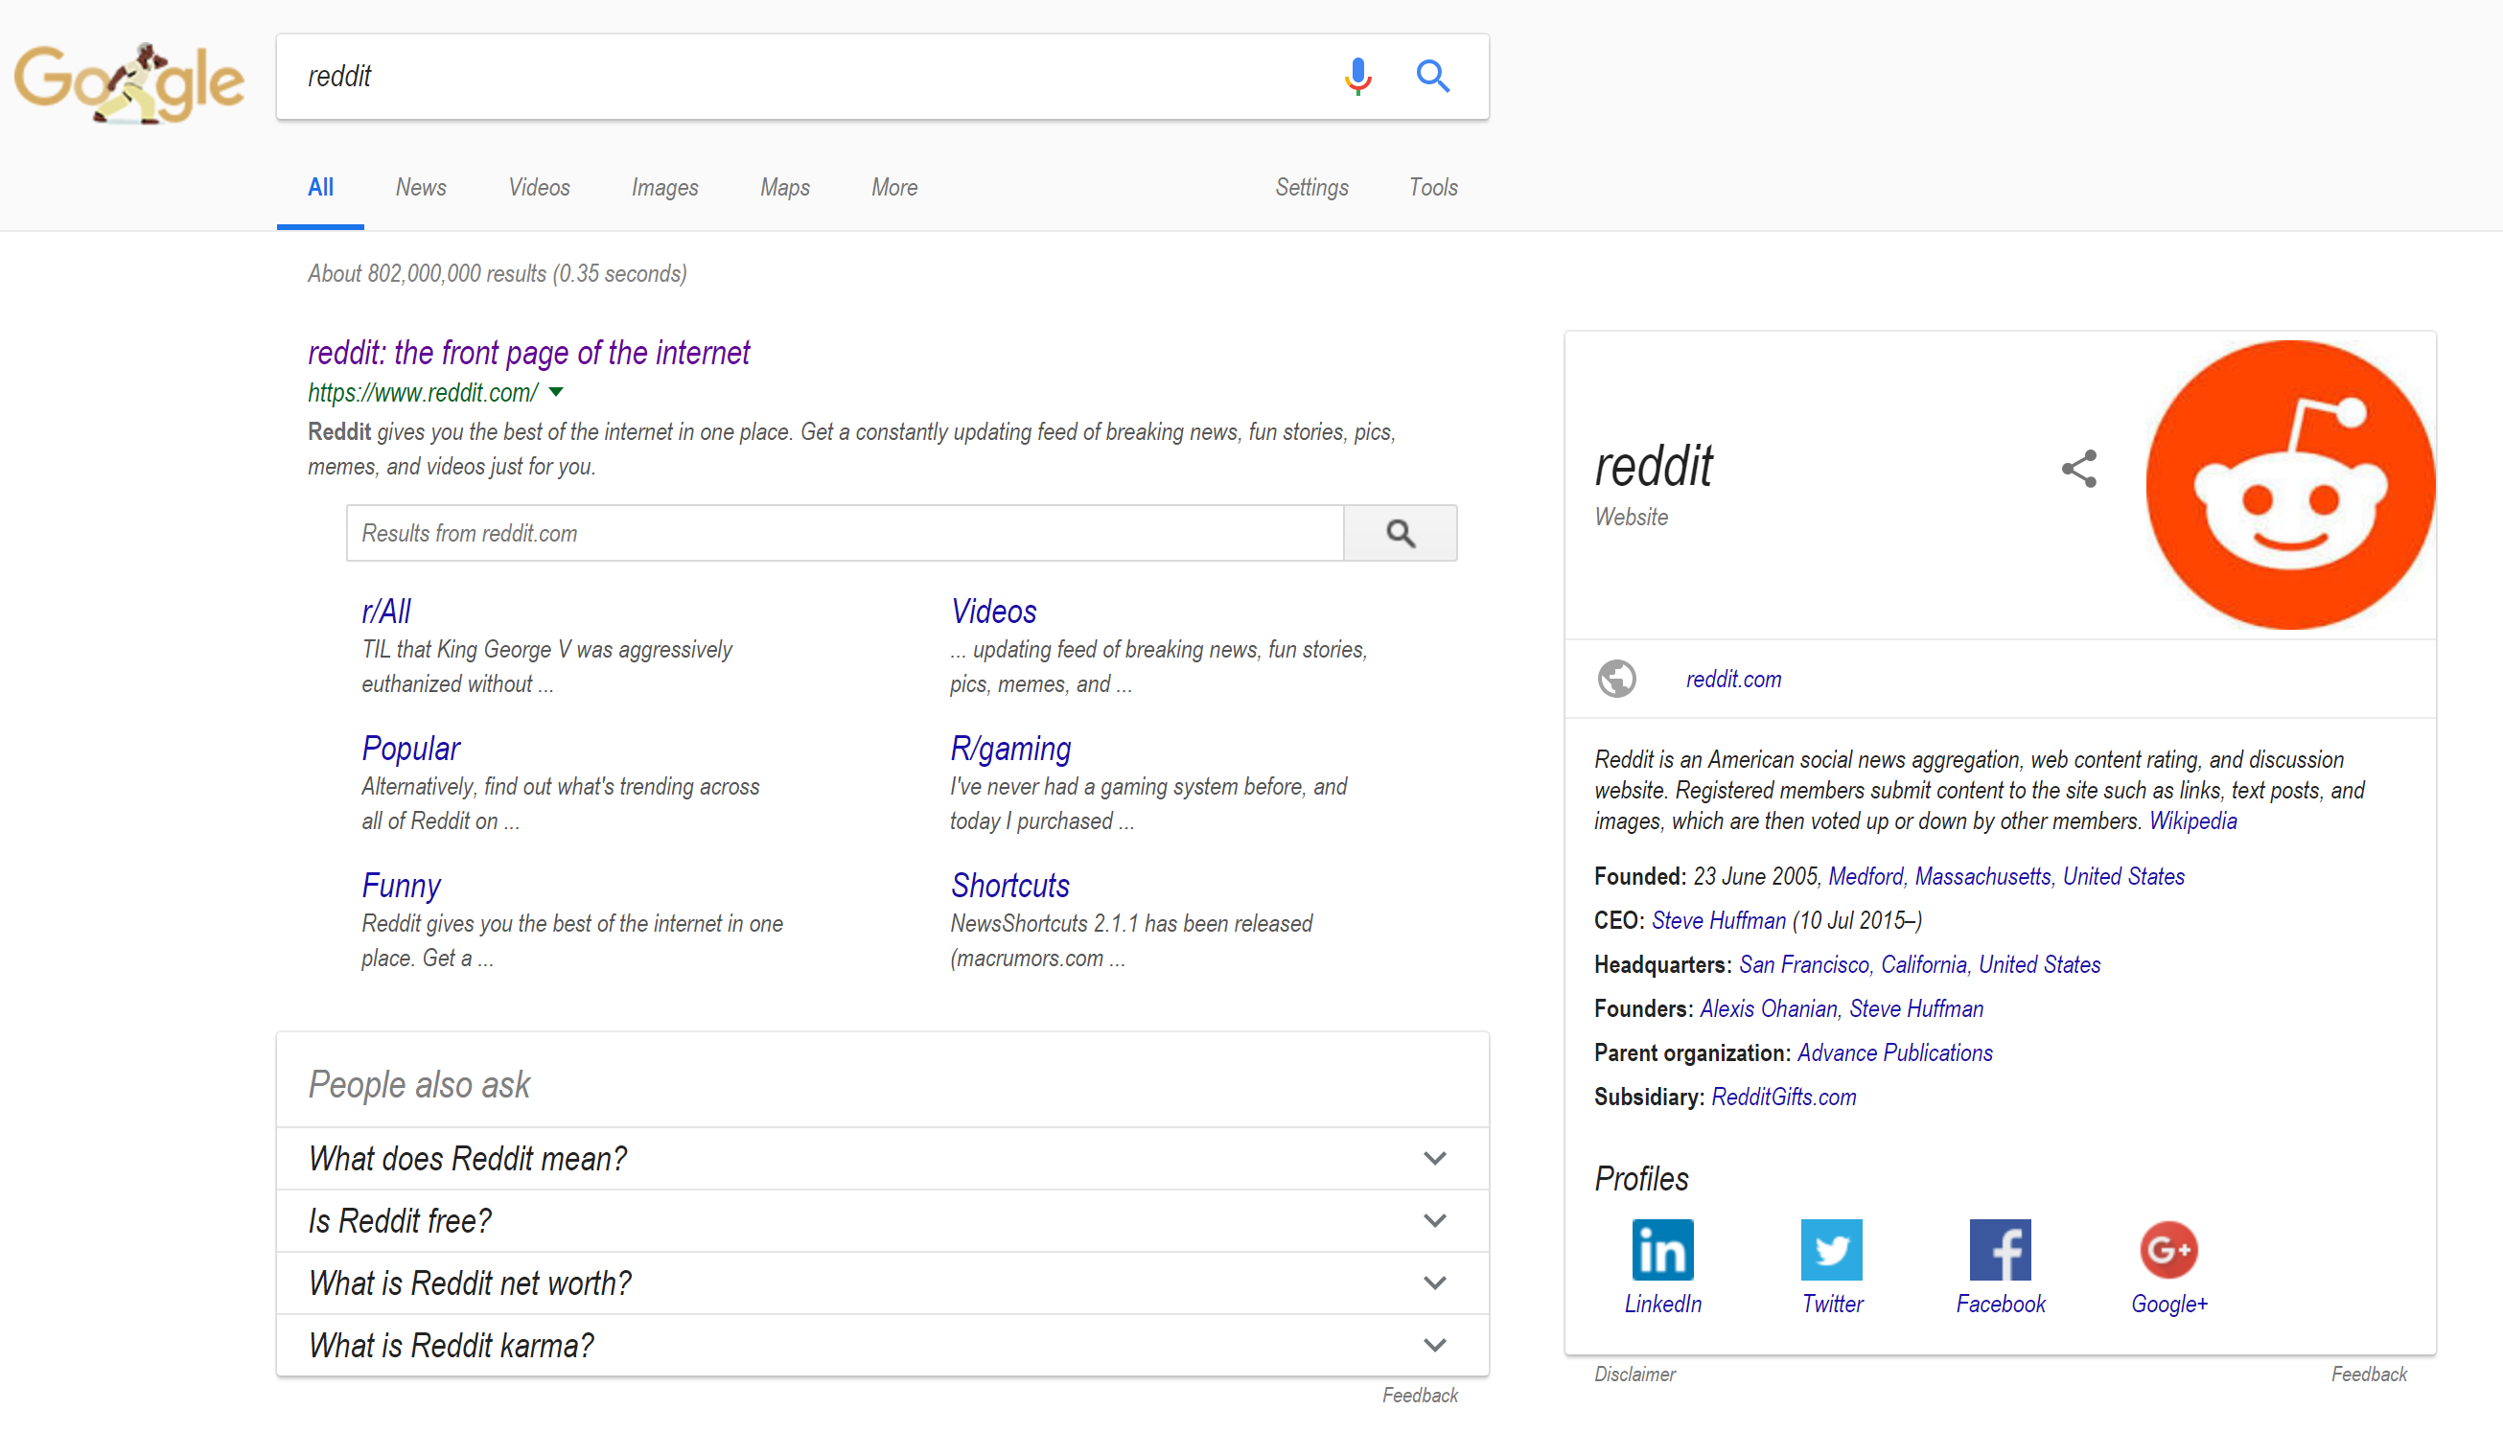The image size is (2503, 1456).
Task: Click the https://www.reddit.com/ green URL
Action: coord(422,393)
